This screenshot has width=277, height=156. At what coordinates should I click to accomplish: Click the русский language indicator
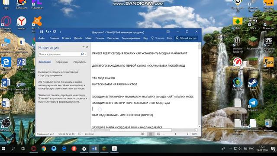pyautogui.click(x=89, y=134)
